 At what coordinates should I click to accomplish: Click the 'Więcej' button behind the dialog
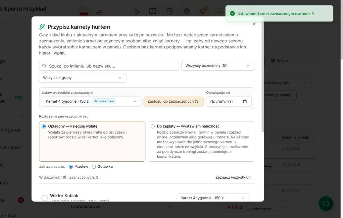click(280, 61)
